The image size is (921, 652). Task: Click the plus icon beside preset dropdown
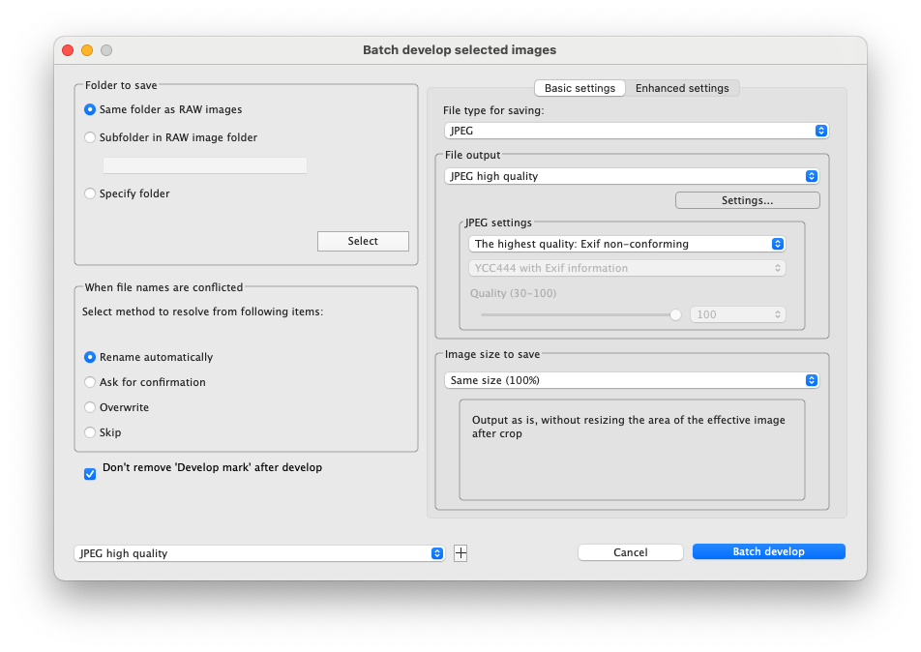(460, 553)
